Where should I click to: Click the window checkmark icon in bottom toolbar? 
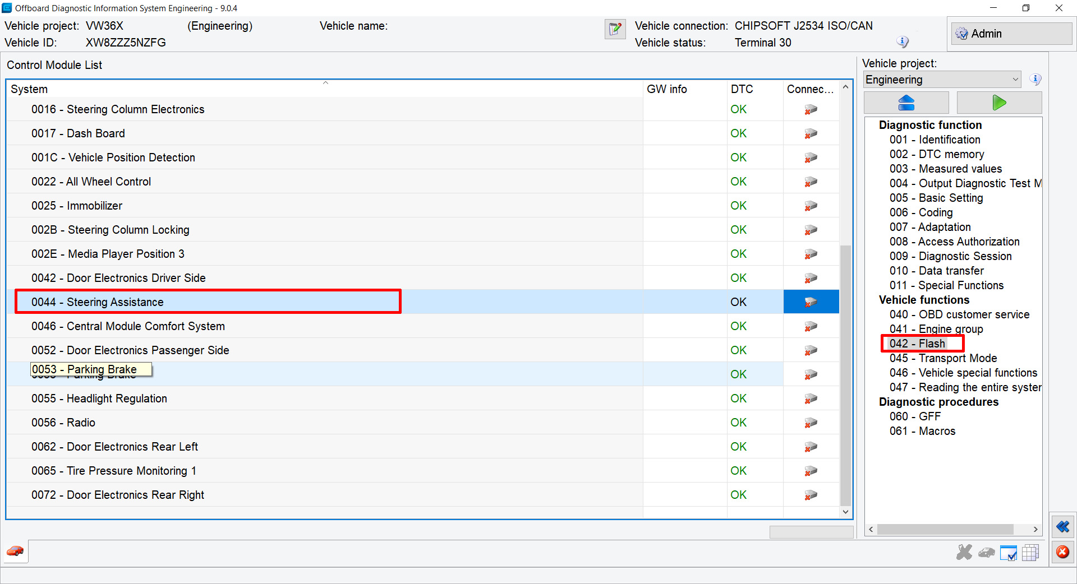click(1008, 553)
